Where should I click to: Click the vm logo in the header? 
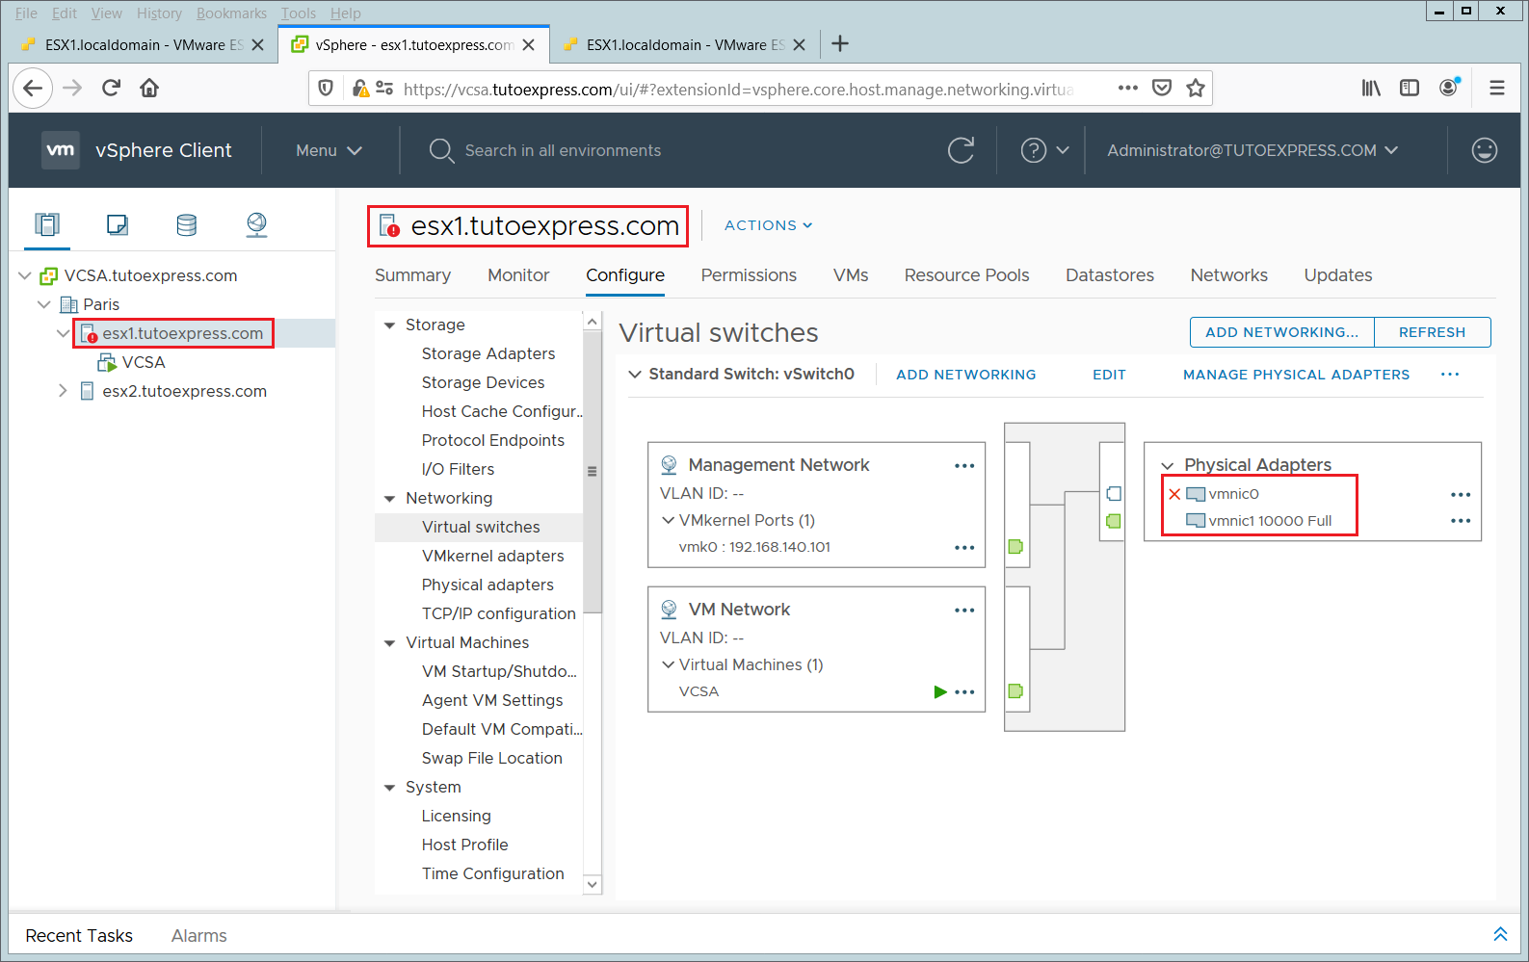61,150
